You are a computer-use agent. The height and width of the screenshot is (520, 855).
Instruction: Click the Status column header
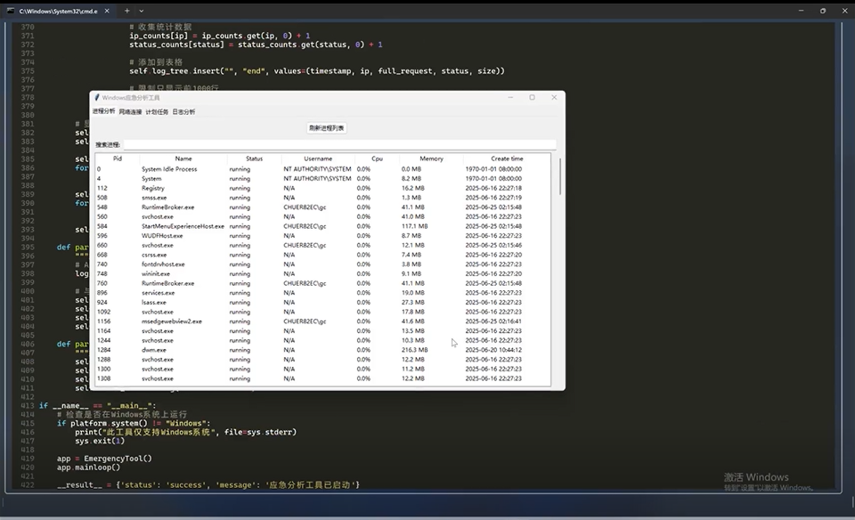pyautogui.click(x=254, y=158)
